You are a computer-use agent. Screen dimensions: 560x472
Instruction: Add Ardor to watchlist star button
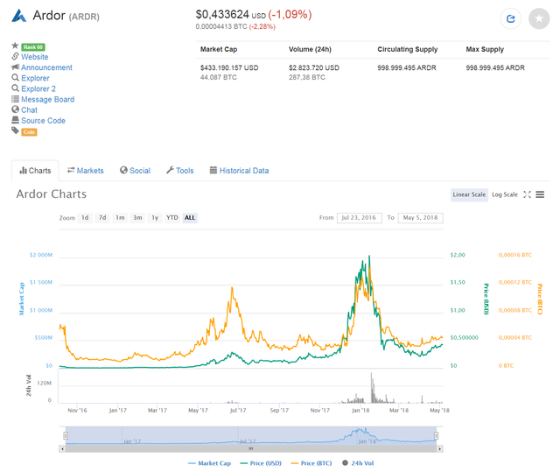pos(539,18)
